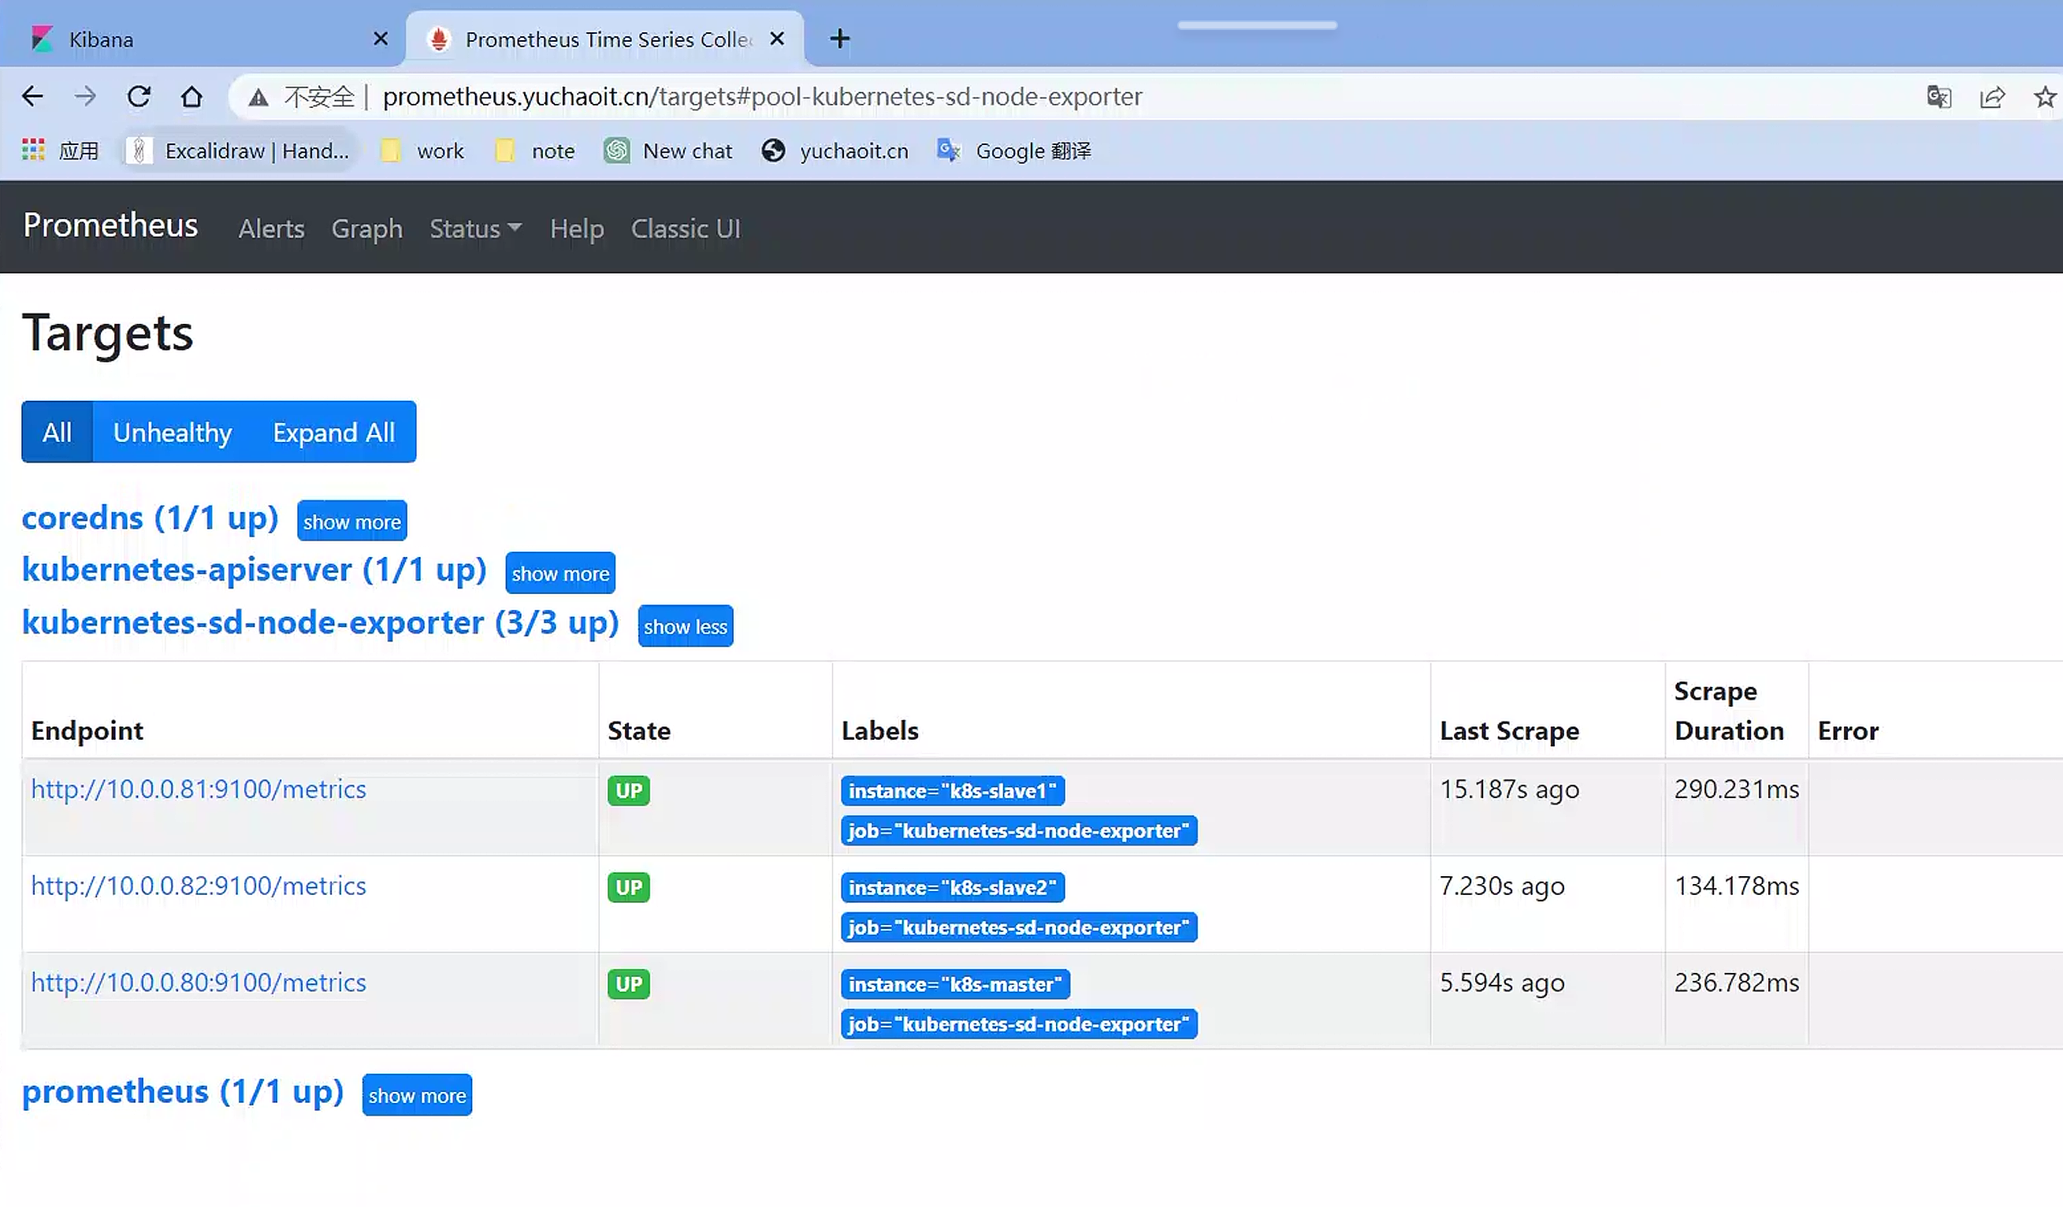Switch filter to Unhealthy targets
Viewport: 2063px width, 1207px height.
pos(172,432)
